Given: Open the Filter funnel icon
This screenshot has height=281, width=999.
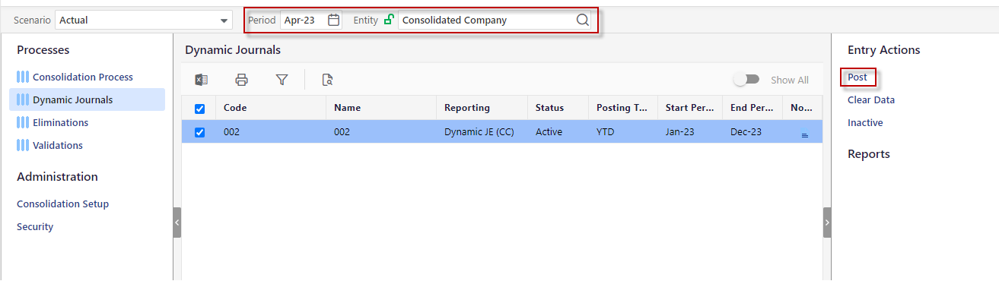Looking at the screenshot, I should point(282,80).
